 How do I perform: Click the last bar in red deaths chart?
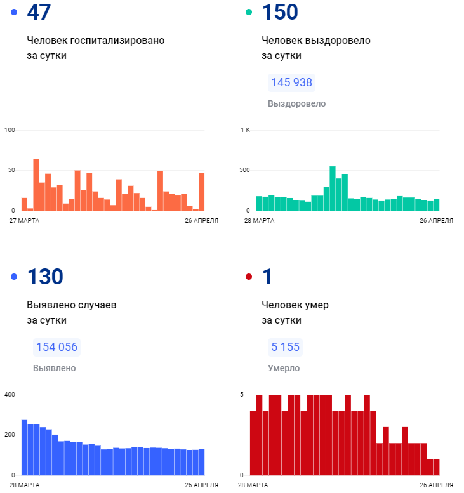point(436,467)
